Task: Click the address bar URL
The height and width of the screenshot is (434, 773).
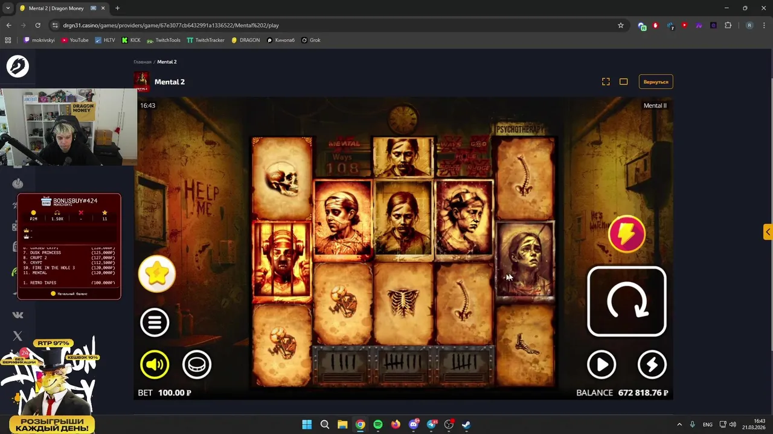Action: coord(171,25)
